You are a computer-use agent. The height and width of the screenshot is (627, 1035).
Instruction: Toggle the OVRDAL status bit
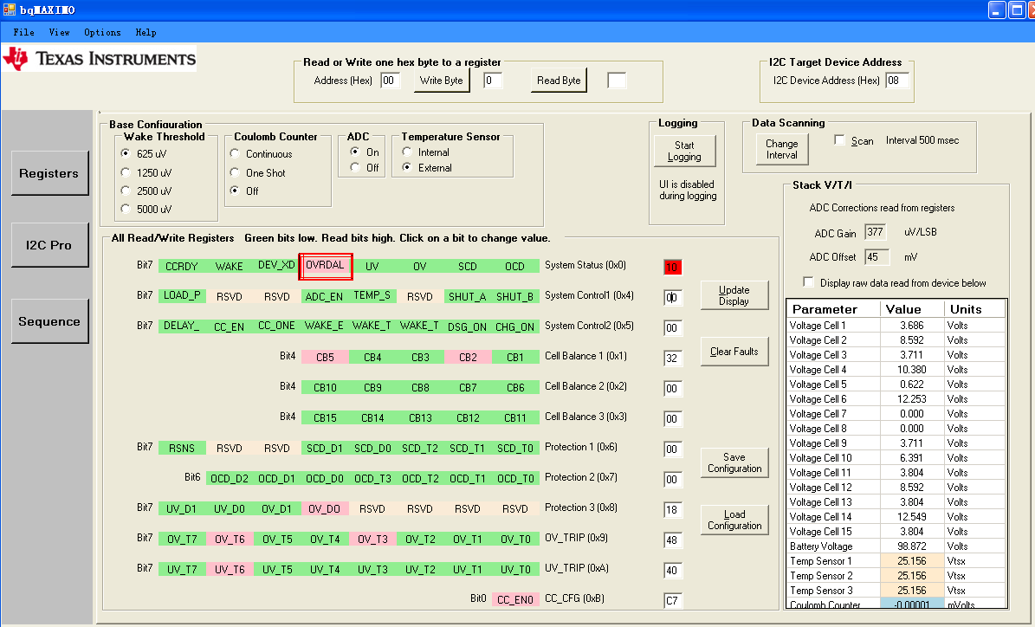pos(326,266)
